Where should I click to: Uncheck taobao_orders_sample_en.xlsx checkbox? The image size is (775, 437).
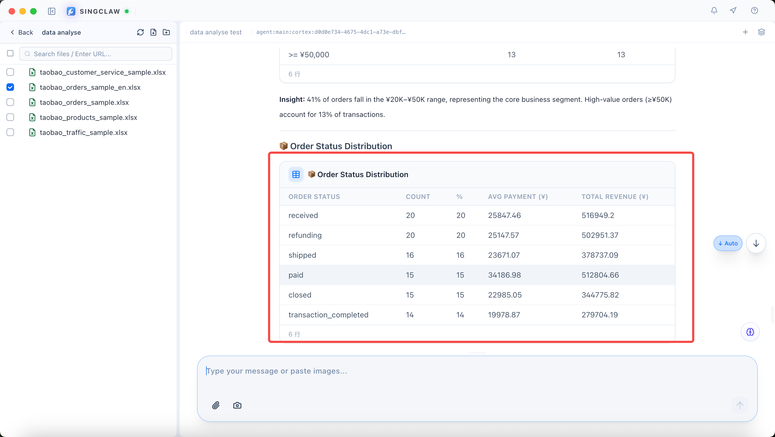[10, 87]
